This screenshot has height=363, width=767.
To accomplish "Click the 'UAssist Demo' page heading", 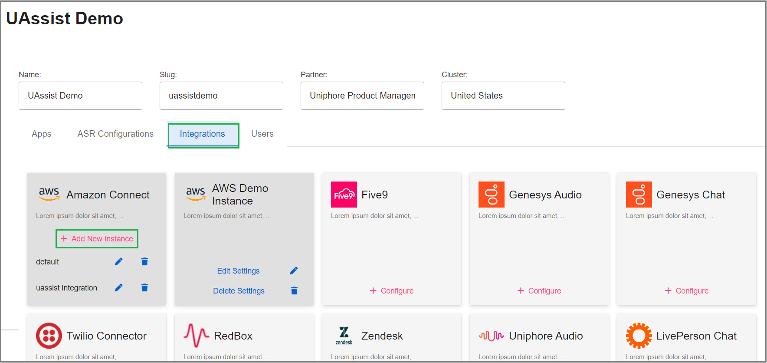I will (65, 18).
